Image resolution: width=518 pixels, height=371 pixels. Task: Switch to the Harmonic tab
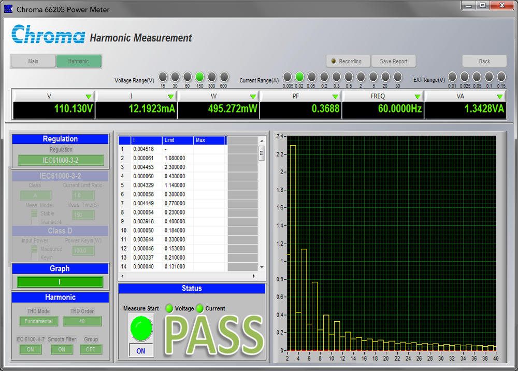[79, 61]
